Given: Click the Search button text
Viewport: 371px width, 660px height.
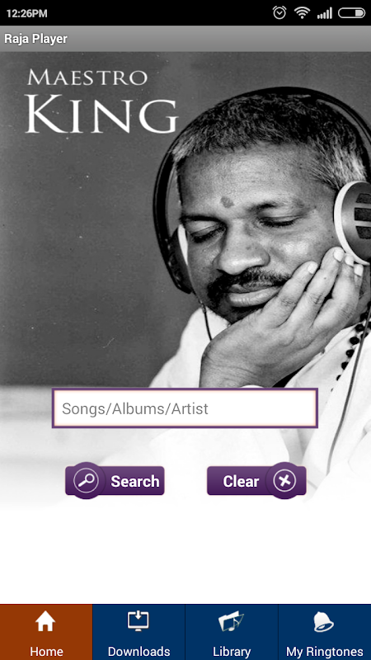Looking at the screenshot, I should [135, 481].
